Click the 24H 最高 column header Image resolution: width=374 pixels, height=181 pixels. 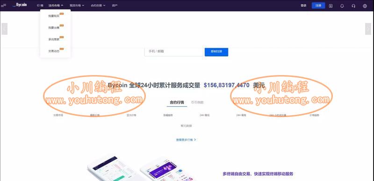point(241,115)
